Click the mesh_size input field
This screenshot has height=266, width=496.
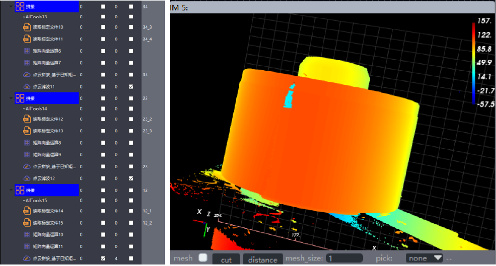pyautogui.click(x=344, y=258)
